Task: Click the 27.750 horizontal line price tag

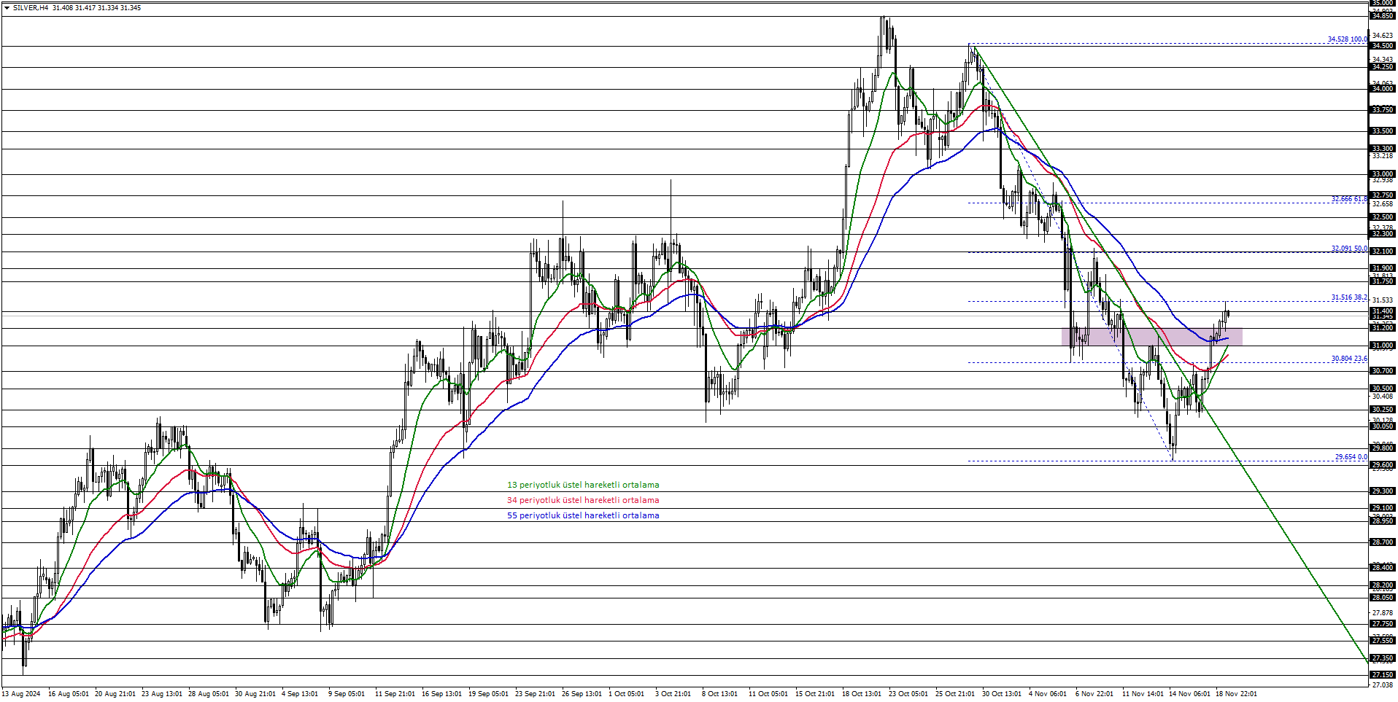Action: (1383, 624)
